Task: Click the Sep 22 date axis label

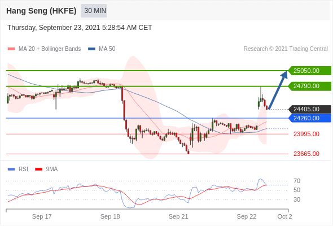Action: 247,216
